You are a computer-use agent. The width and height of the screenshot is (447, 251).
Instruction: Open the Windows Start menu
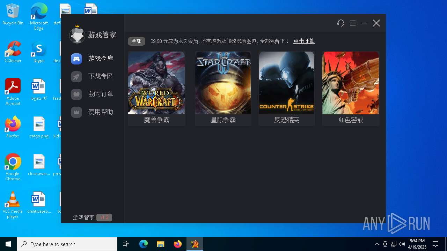pos(8,244)
